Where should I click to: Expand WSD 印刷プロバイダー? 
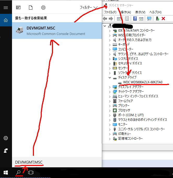pyautogui.click(x=110, y=35)
